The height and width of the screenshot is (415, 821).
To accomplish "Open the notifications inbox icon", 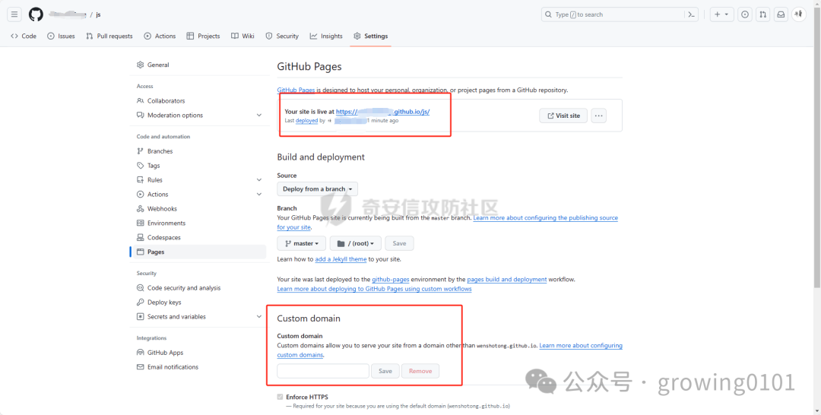I will coord(781,14).
